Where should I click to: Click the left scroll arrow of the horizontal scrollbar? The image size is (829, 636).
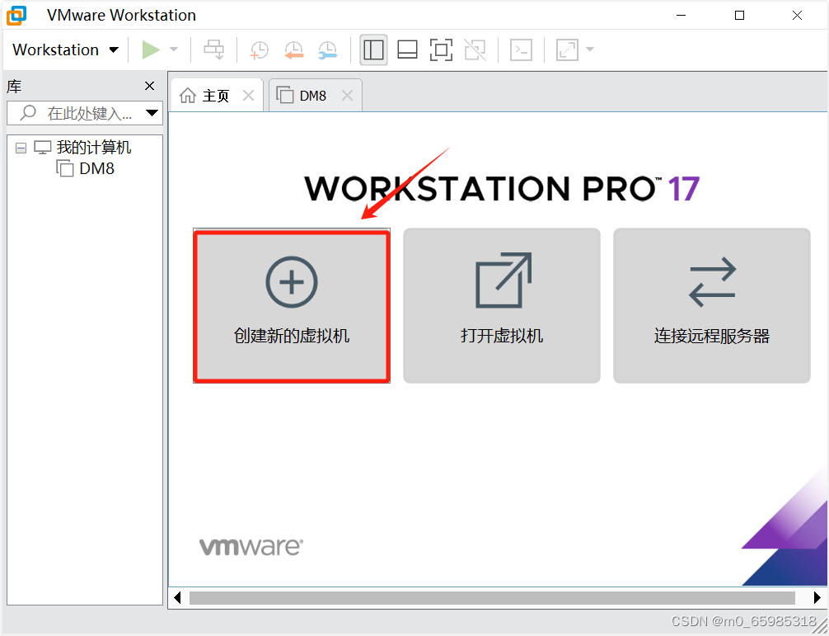pyautogui.click(x=178, y=598)
